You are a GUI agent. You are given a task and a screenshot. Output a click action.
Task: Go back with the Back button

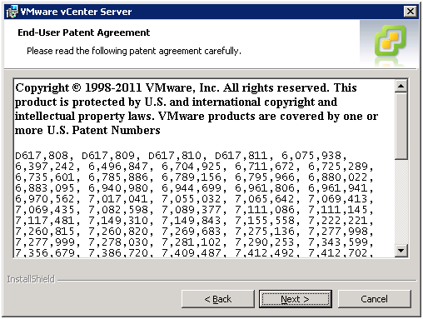[218, 299]
